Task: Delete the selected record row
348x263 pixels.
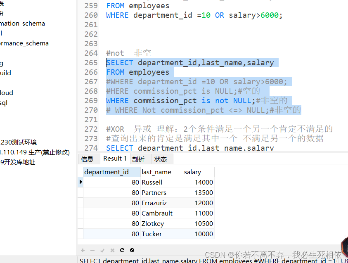Action: (x=92, y=250)
